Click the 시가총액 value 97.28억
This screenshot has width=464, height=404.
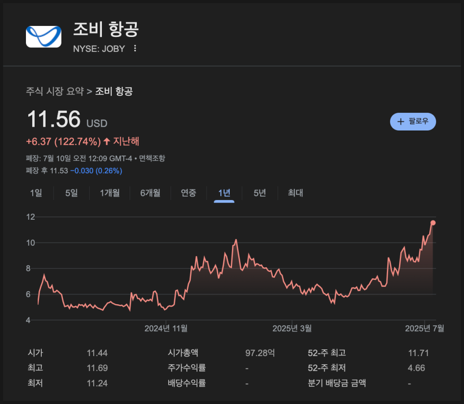point(260,353)
